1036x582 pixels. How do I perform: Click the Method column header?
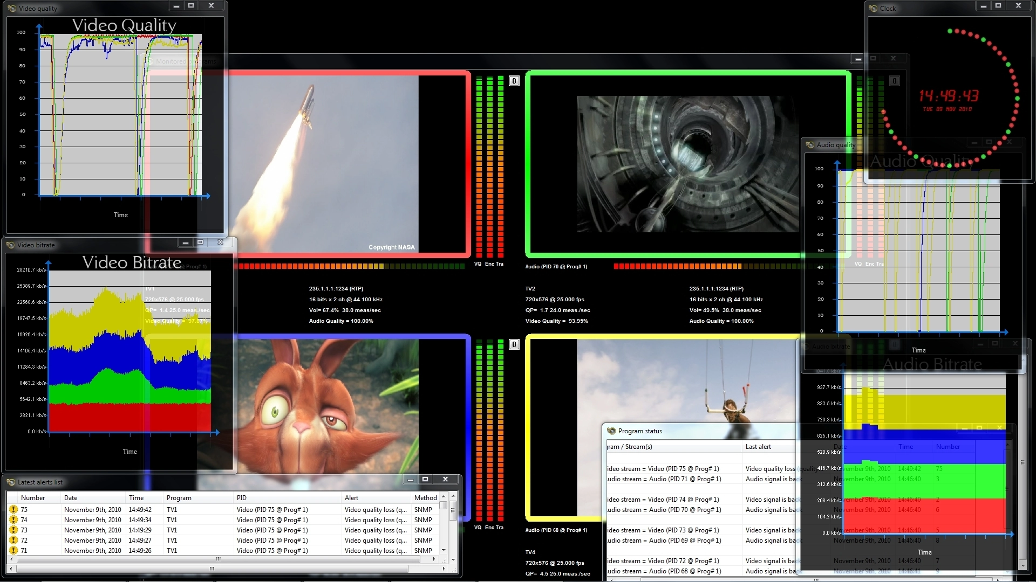425,498
